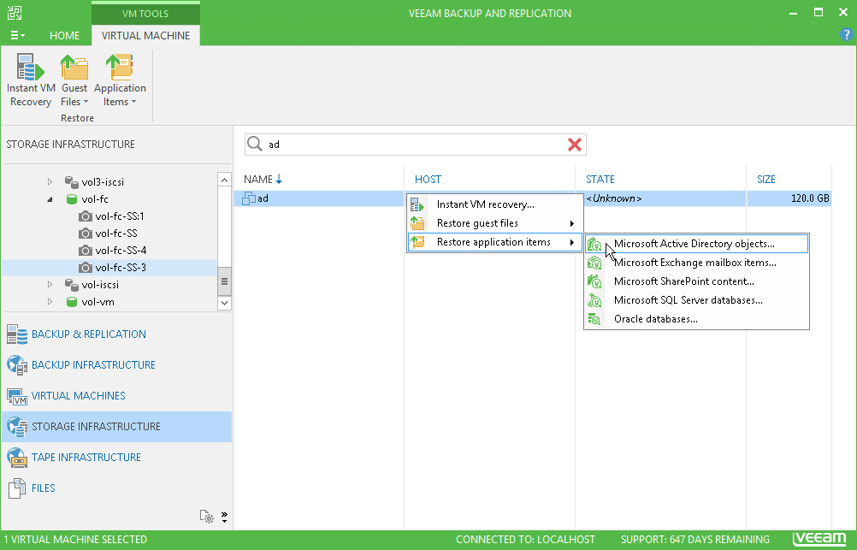Select the VIRTUAL MACHINE tab

[x=145, y=36]
